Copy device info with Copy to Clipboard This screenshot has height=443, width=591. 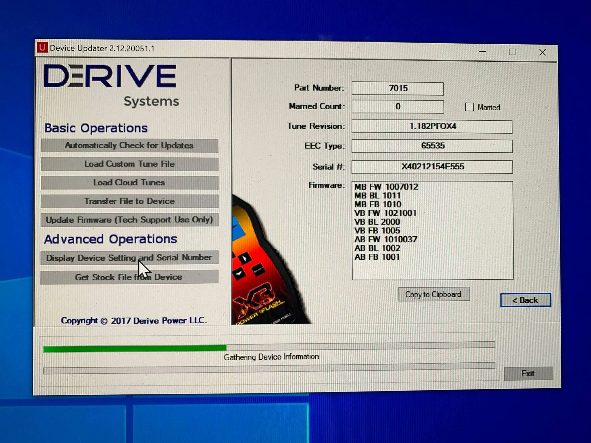click(434, 294)
